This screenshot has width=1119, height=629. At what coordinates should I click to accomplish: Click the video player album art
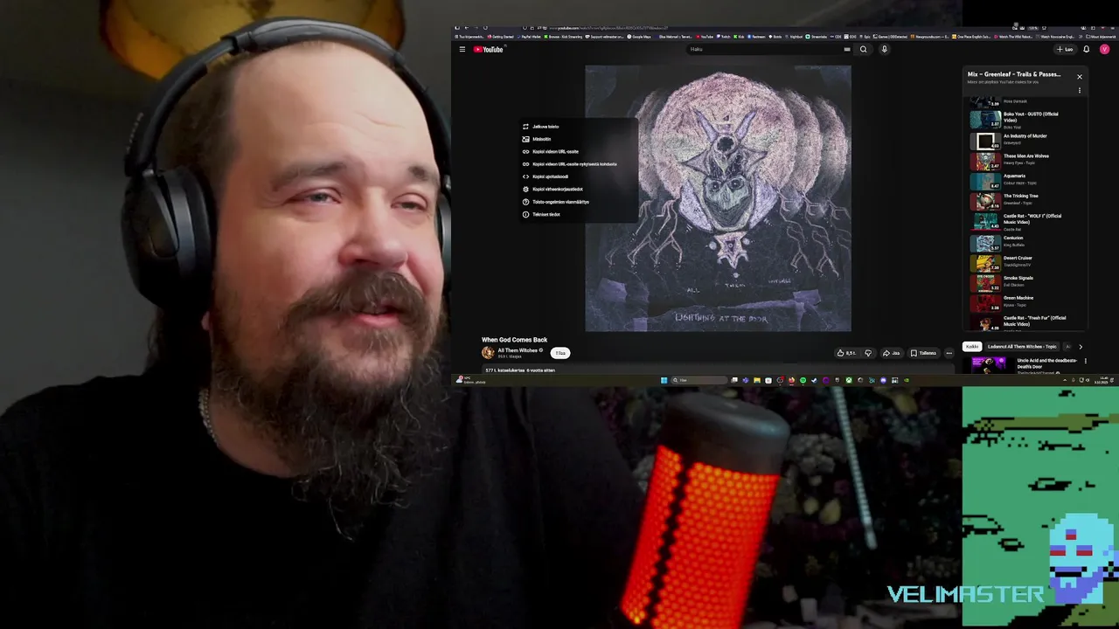click(718, 198)
